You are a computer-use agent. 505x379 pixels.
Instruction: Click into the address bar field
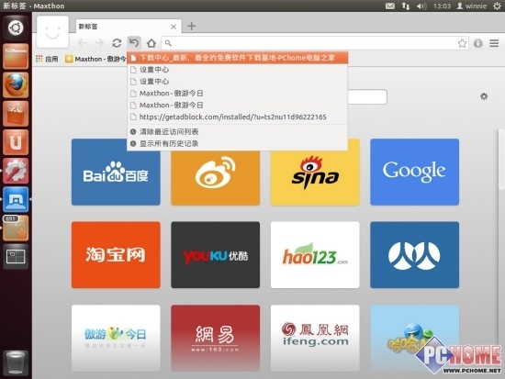point(314,43)
